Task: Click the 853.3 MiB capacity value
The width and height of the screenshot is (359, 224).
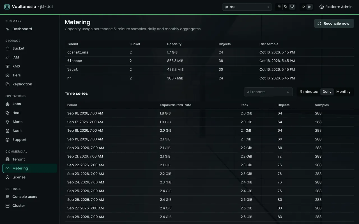Action: [175, 61]
